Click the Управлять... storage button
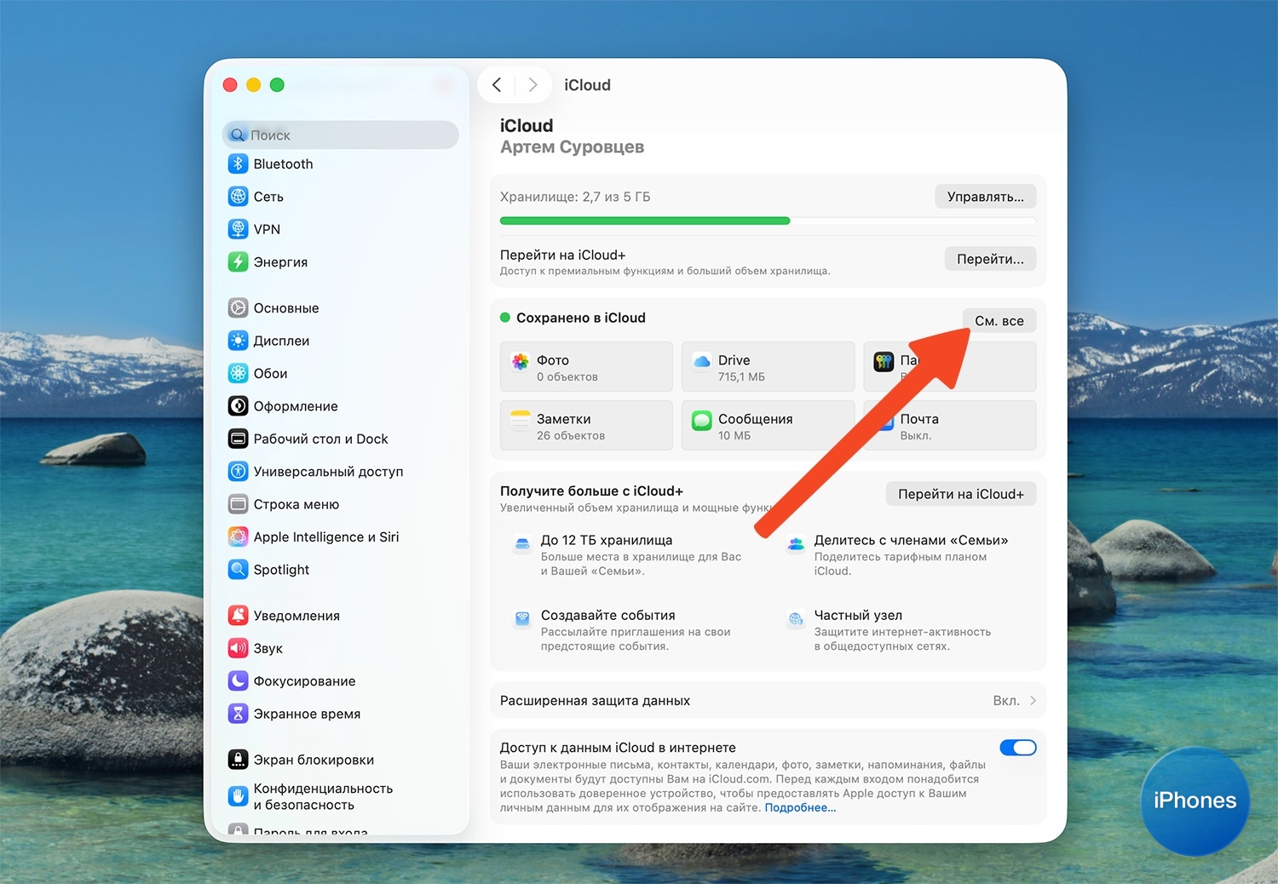The width and height of the screenshot is (1278, 884). [x=986, y=197]
